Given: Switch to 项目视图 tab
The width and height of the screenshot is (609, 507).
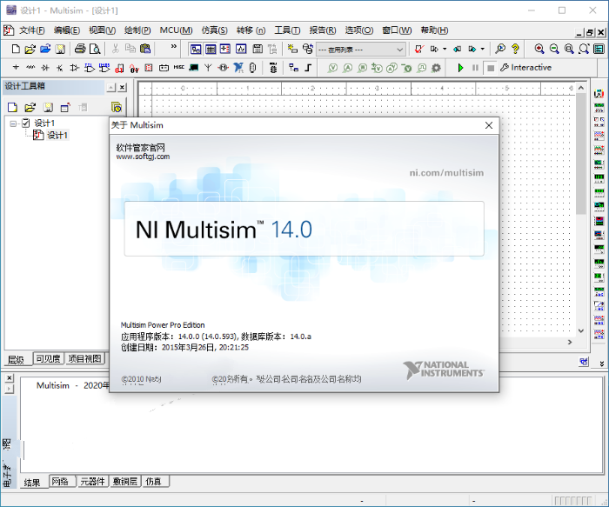Looking at the screenshot, I should pyautogui.click(x=84, y=358).
